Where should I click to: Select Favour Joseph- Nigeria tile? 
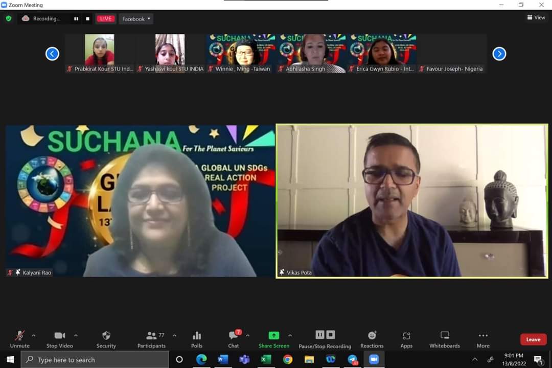[x=452, y=53]
